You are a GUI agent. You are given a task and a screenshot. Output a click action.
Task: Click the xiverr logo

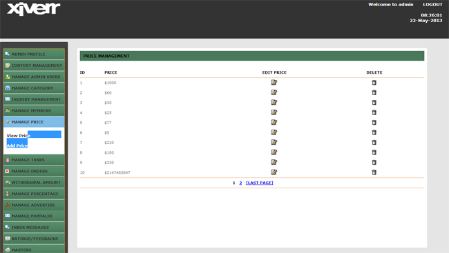coord(34,9)
